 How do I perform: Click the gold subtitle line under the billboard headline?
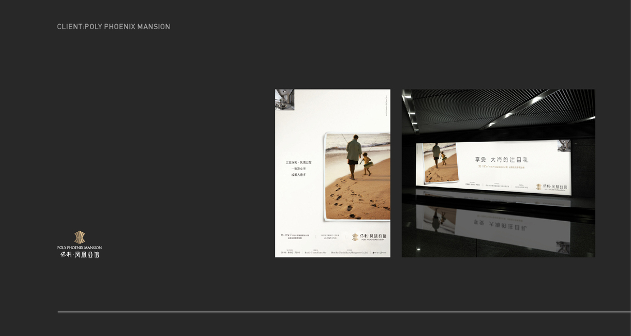point(501,167)
